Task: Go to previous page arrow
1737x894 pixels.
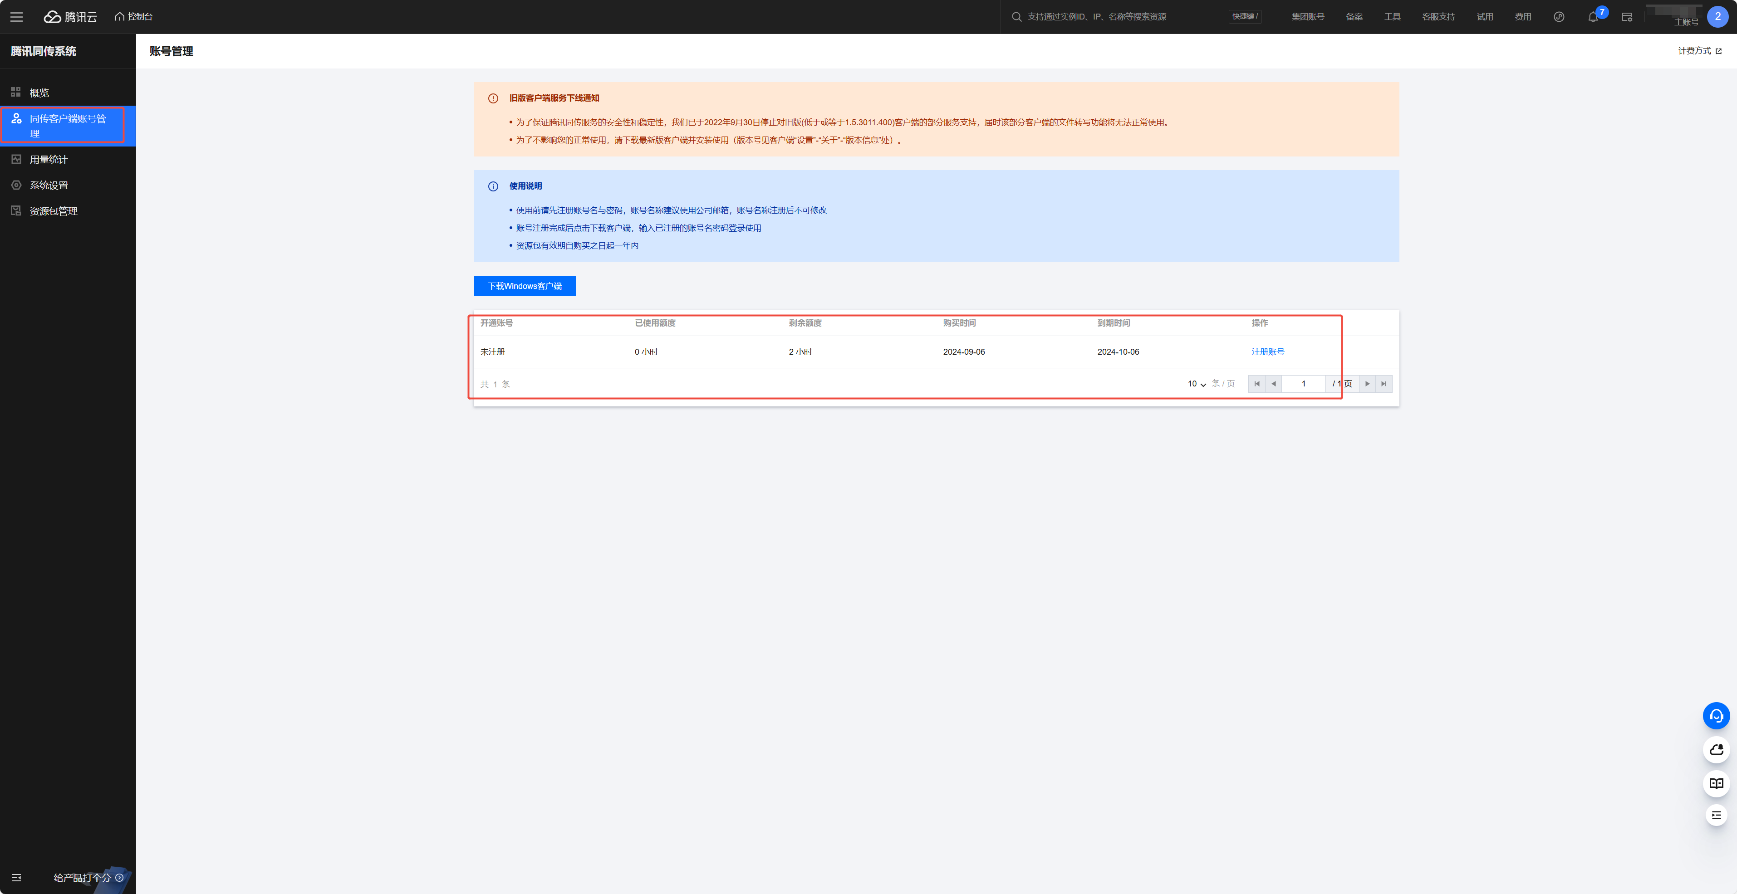Action: coord(1273,384)
